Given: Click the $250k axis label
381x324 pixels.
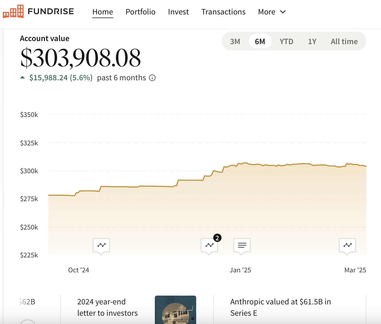Looking at the screenshot, I should (29, 227).
